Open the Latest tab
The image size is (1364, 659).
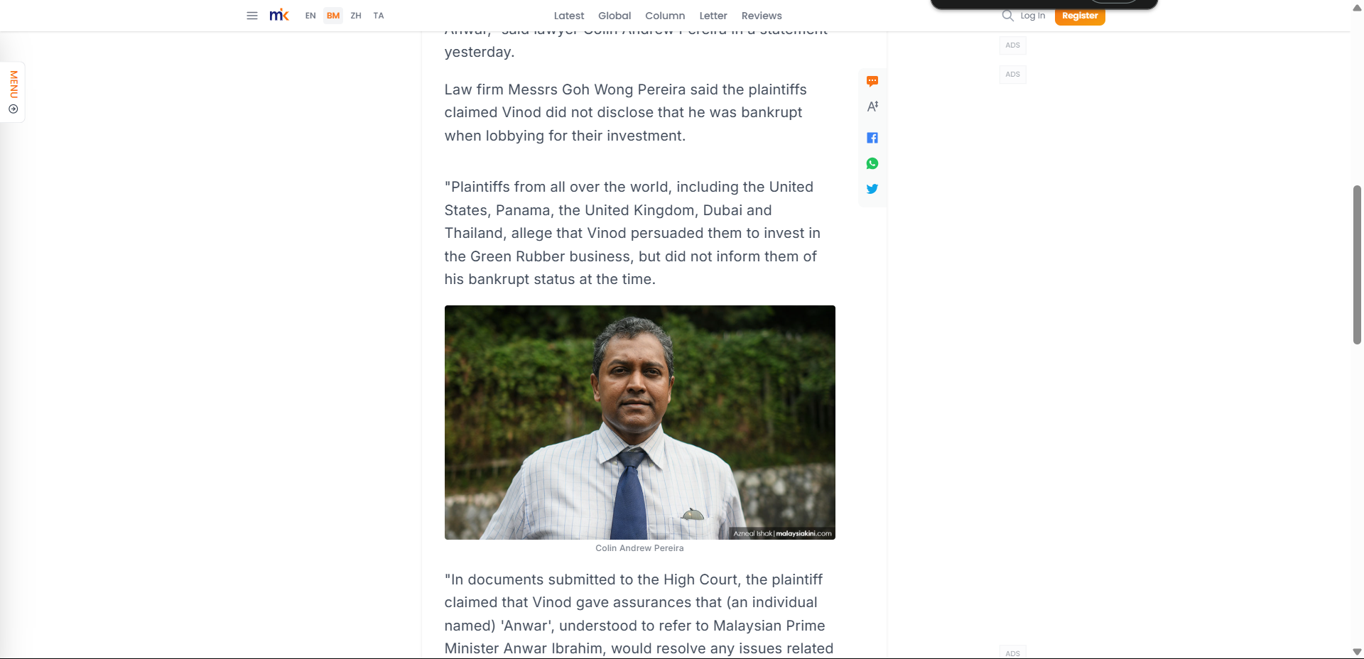pos(569,16)
